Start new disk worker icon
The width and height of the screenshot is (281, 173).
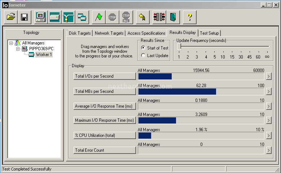55,17
